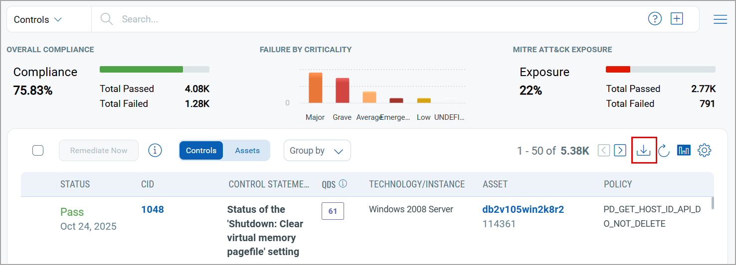Click the add plus icon
This screenshot has width=736, height=265.
677,19
